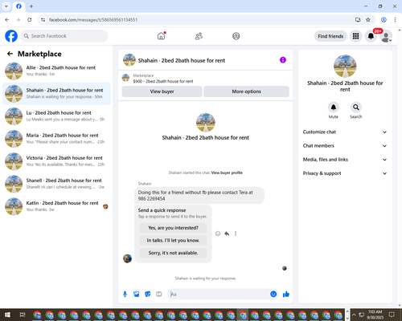Open Allie's 2bed 2bath house conversation

(x=56, y=71)
